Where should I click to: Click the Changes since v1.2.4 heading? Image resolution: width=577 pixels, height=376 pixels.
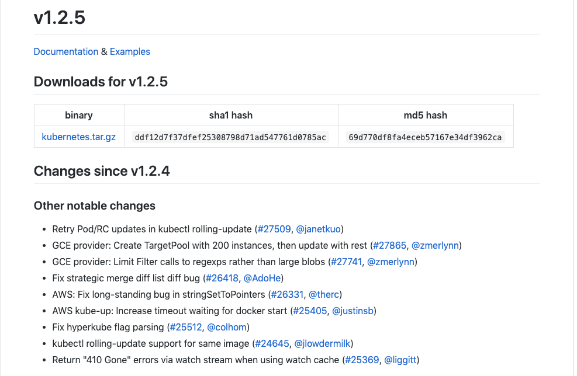tap(102, 171)
